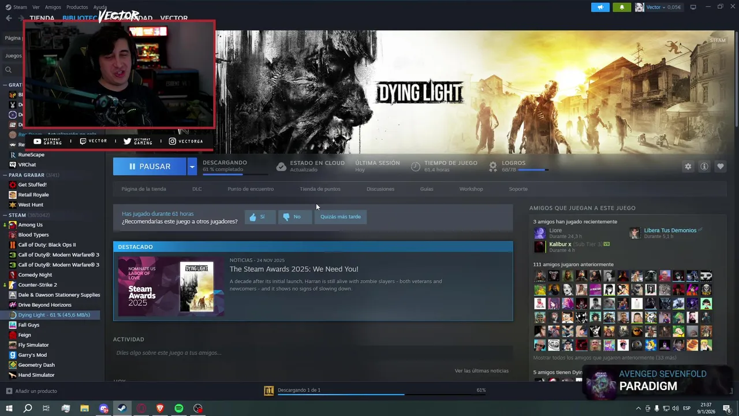This screenshot has width=739, height=416.
Task: Open Tienda de puntos tab
Action: click(x=320, y=189)
